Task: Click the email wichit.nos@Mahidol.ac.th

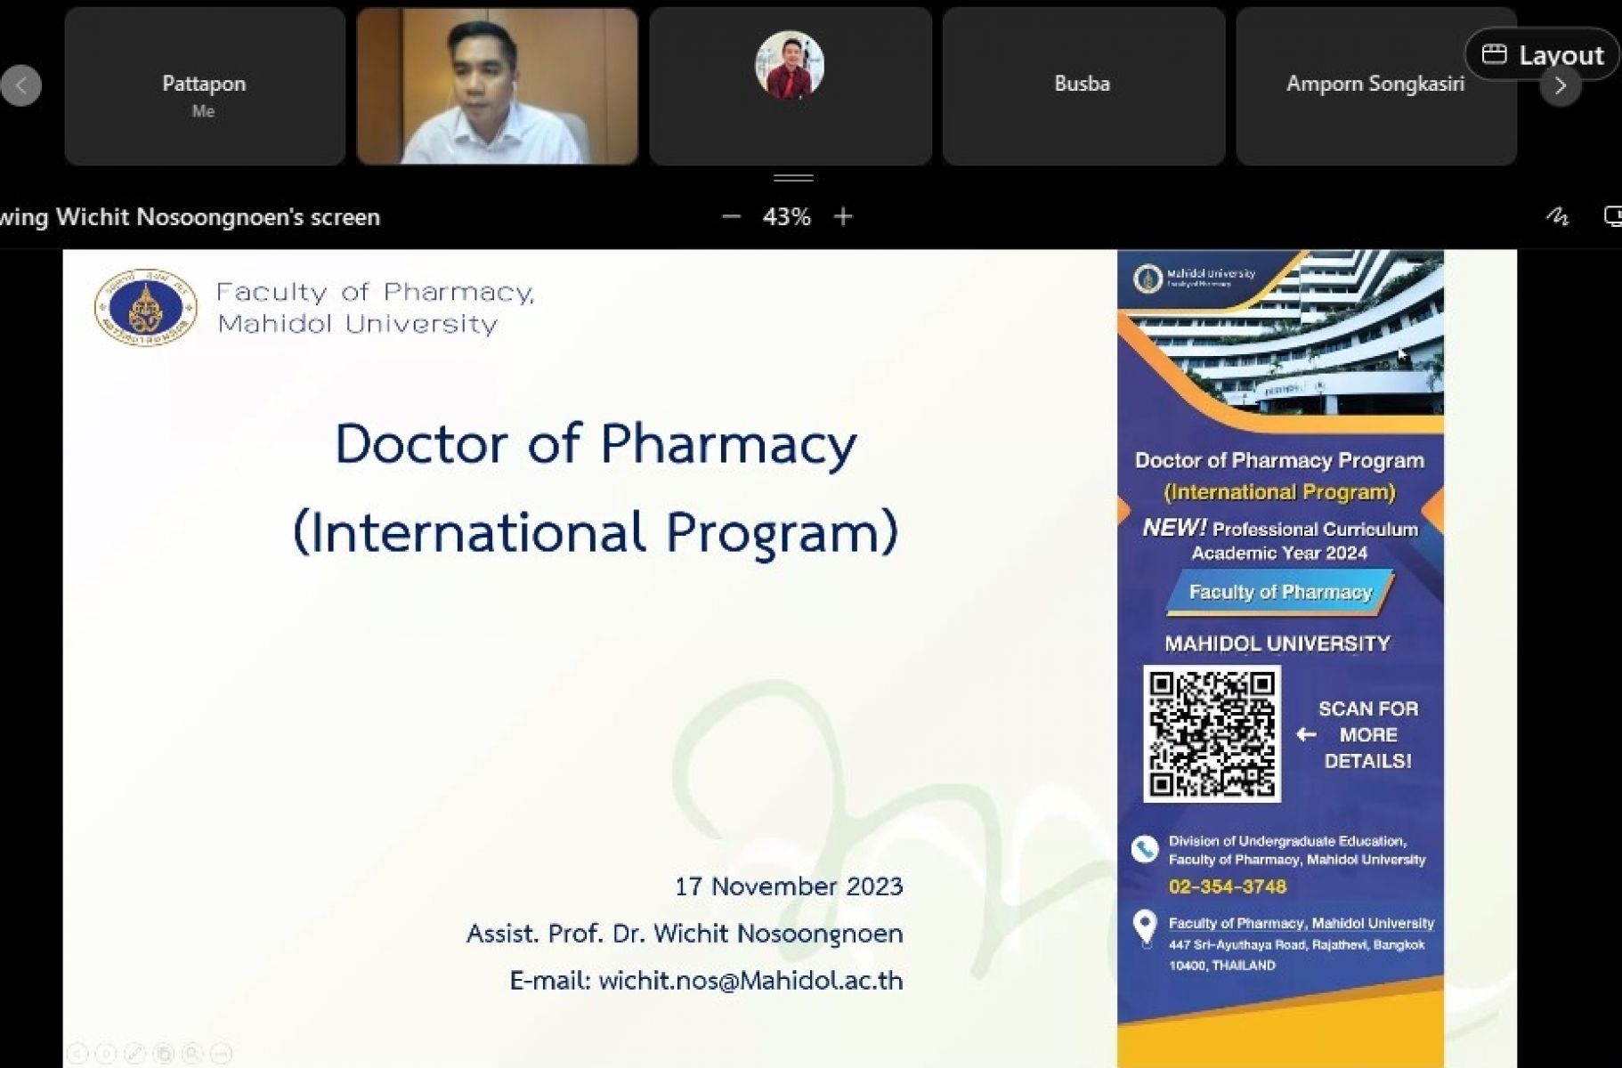Action: coord(750,981)
